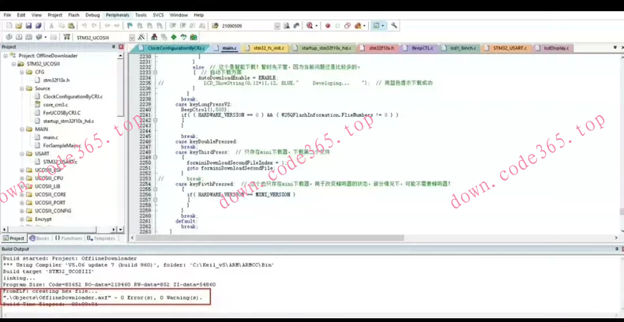
Task: Click inside the find text input field
Action: coord(246,26)
